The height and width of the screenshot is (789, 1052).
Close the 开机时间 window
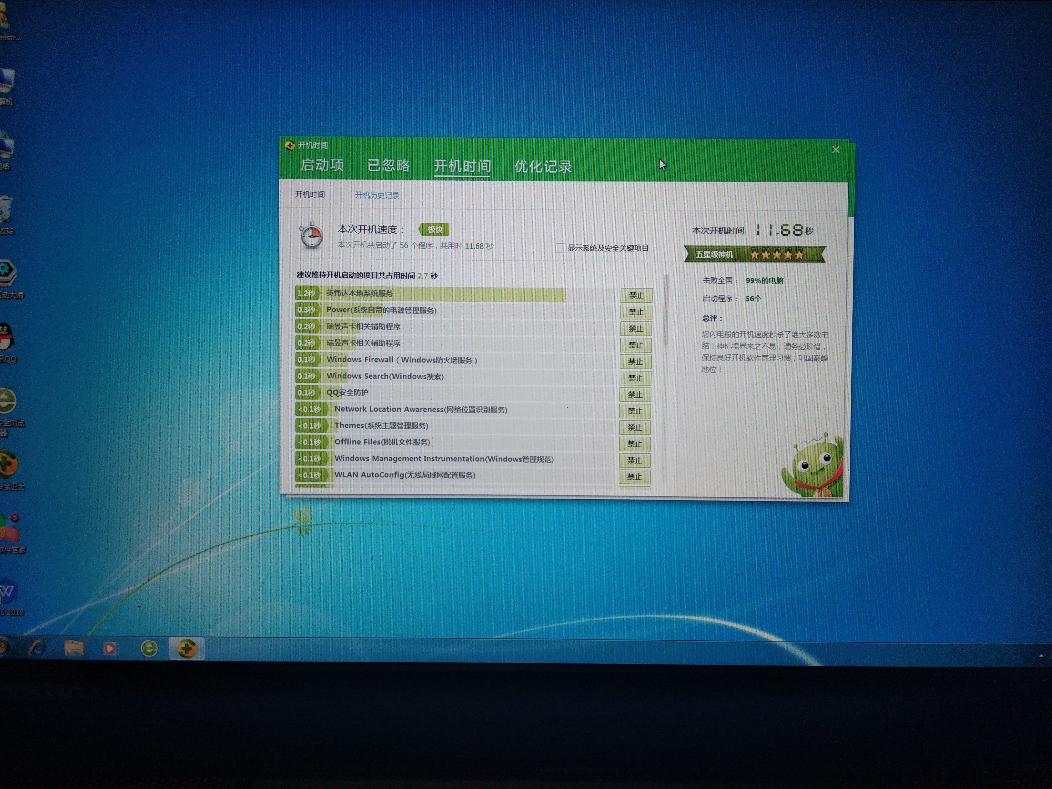[x=836, y=150]
